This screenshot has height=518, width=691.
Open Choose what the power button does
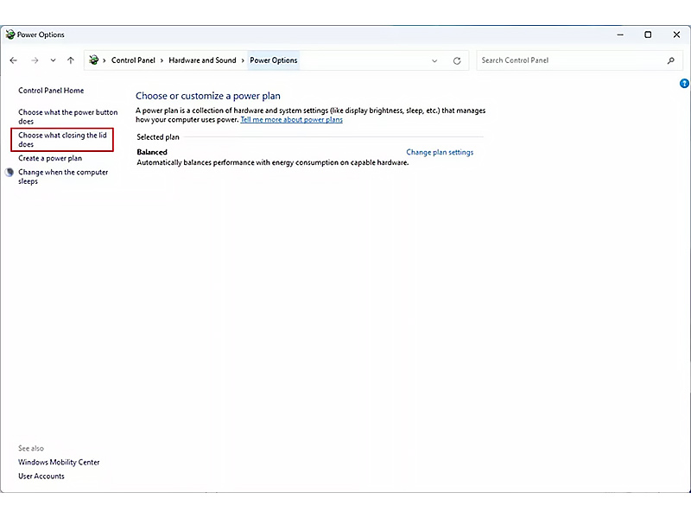[x=68, y=117]
